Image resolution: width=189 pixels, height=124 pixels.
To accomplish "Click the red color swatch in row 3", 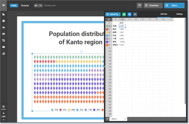I will pos(107,29).
